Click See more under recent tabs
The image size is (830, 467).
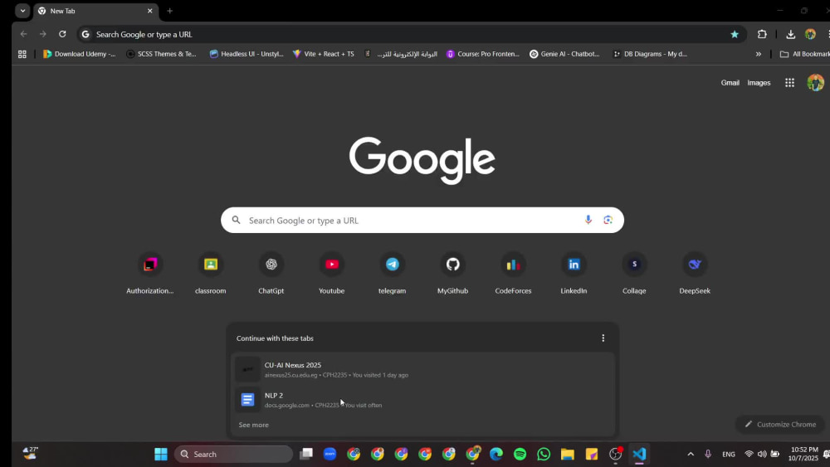coord(253,425)
